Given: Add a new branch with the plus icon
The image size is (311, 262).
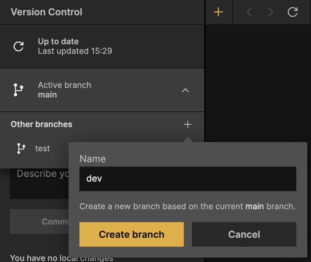Looking at the screenshot, I should (188, 124).
